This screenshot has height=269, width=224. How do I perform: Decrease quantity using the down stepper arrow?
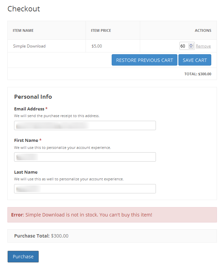pyautogui.click(x=191, y=48)
